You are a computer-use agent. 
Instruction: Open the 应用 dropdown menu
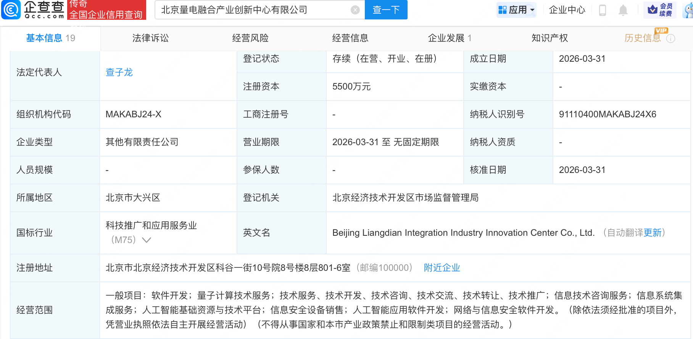(x=517, y=10)
